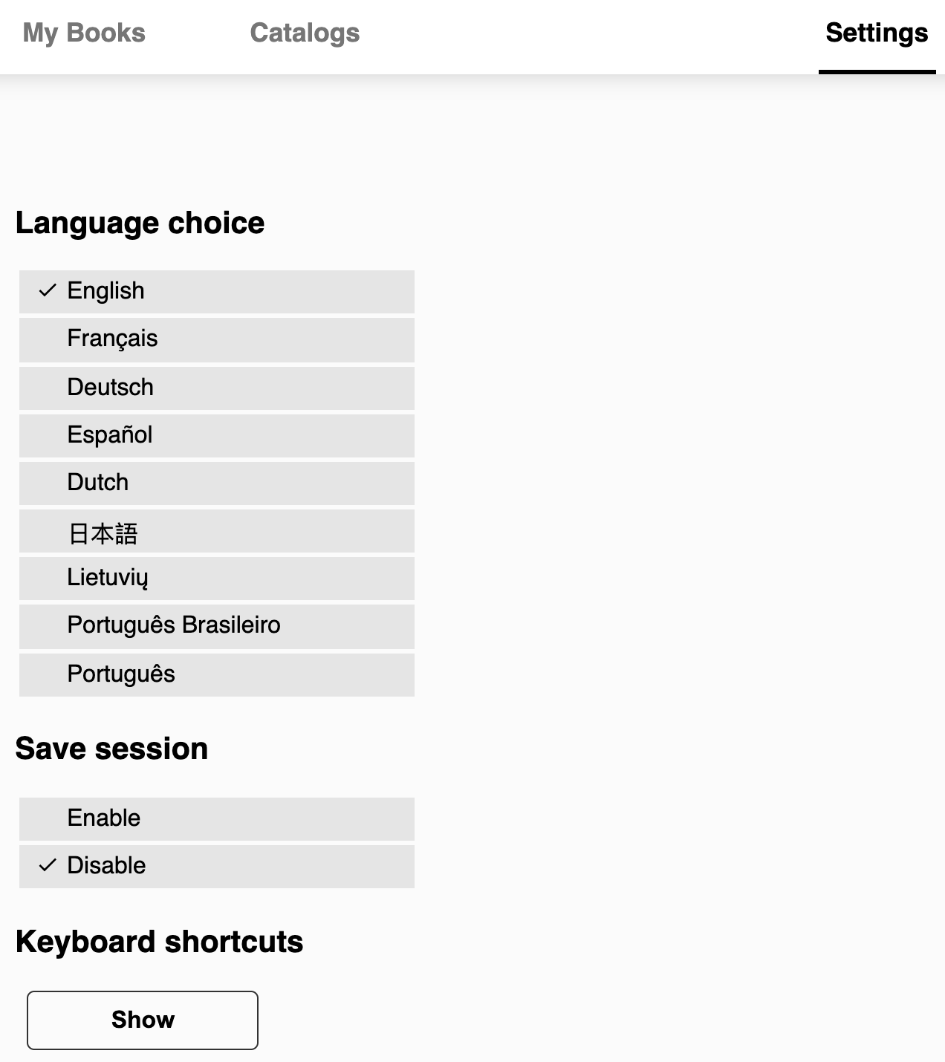Image resolution: width=945 pixels, height=1062 pixels.
Task: Switch to the My Books tab
Action: point(83,33)
